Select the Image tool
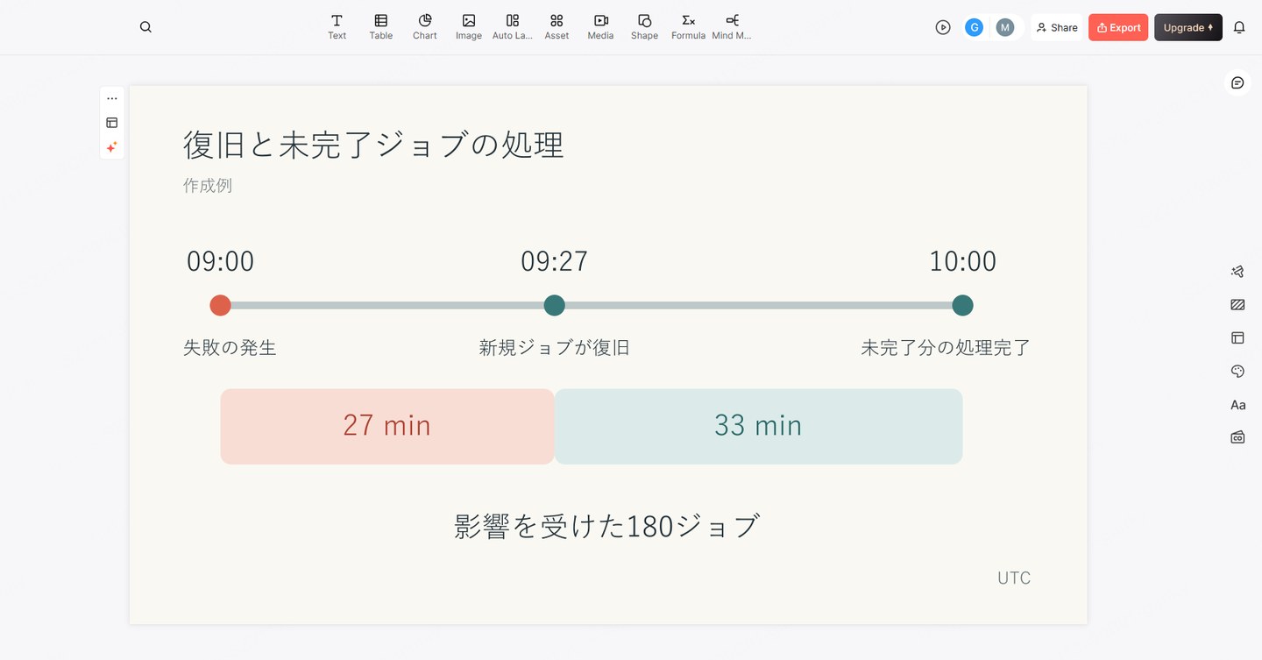The height and width of the screenshot is (660, 1262). click(x=469, y=27)
